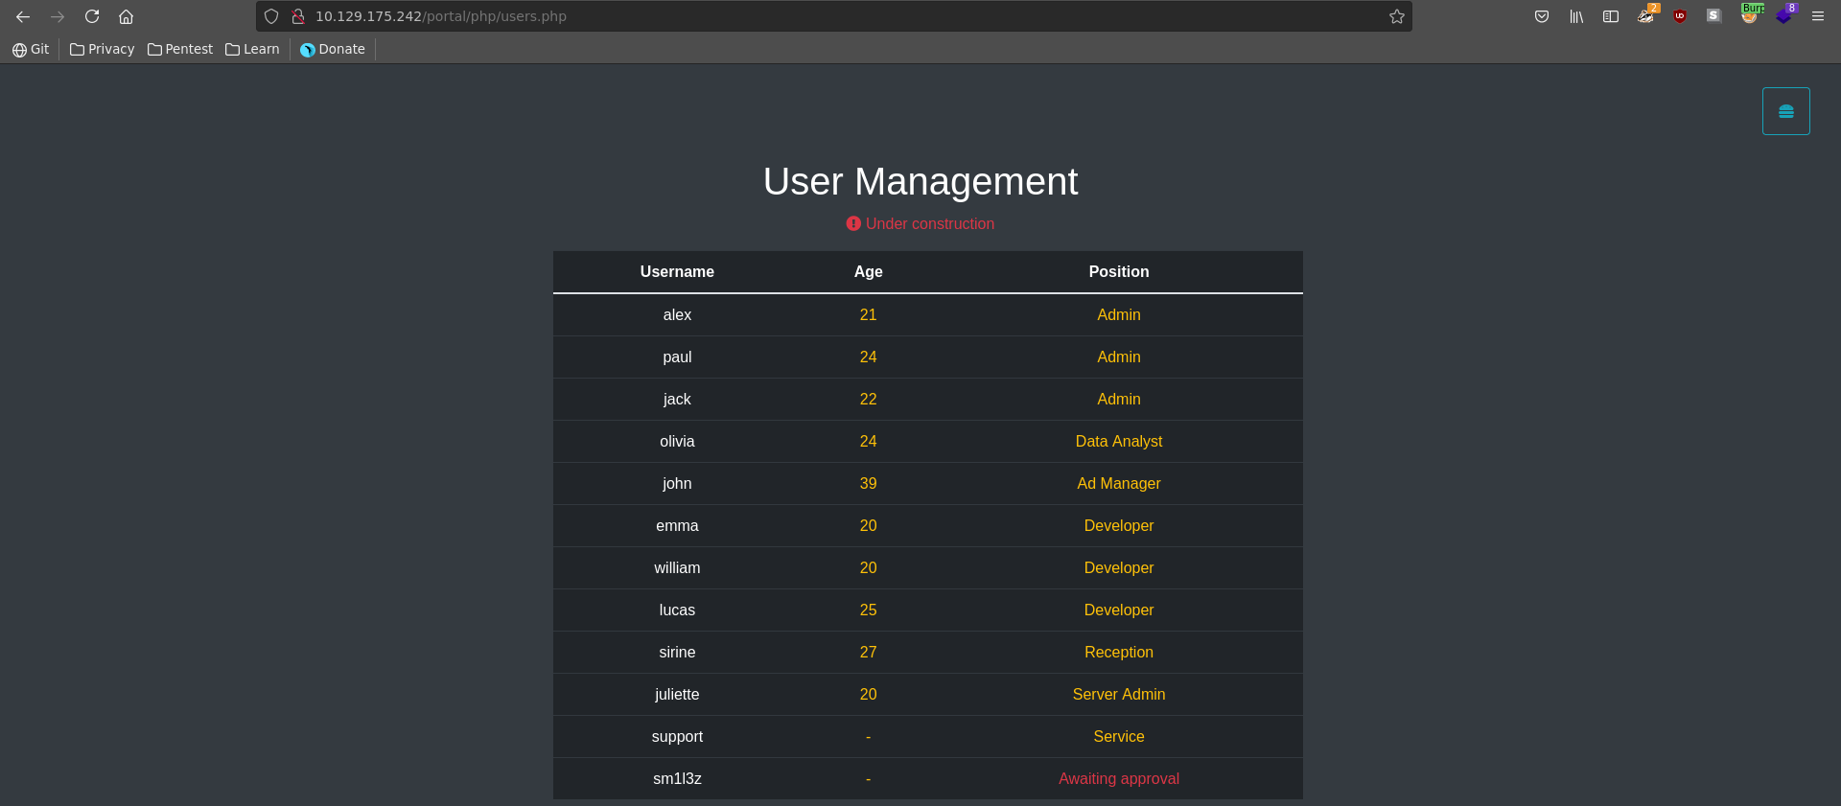Open the Privacy Badger extension

[x=1645, y=16]
